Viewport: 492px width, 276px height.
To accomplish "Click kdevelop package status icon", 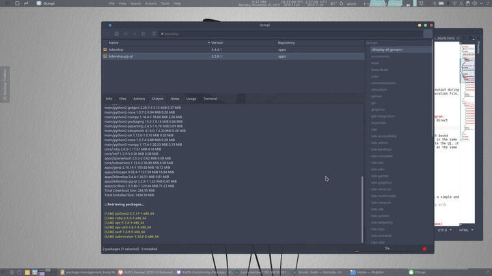I will [x=105, y=50].
